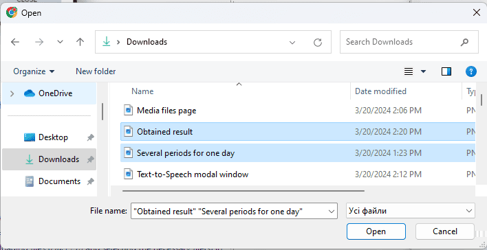Expand the OneDrive tree node

(x=12, y=93)
